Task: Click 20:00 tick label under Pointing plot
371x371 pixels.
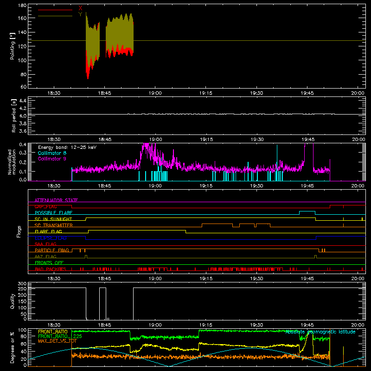Action: point(358,93)
